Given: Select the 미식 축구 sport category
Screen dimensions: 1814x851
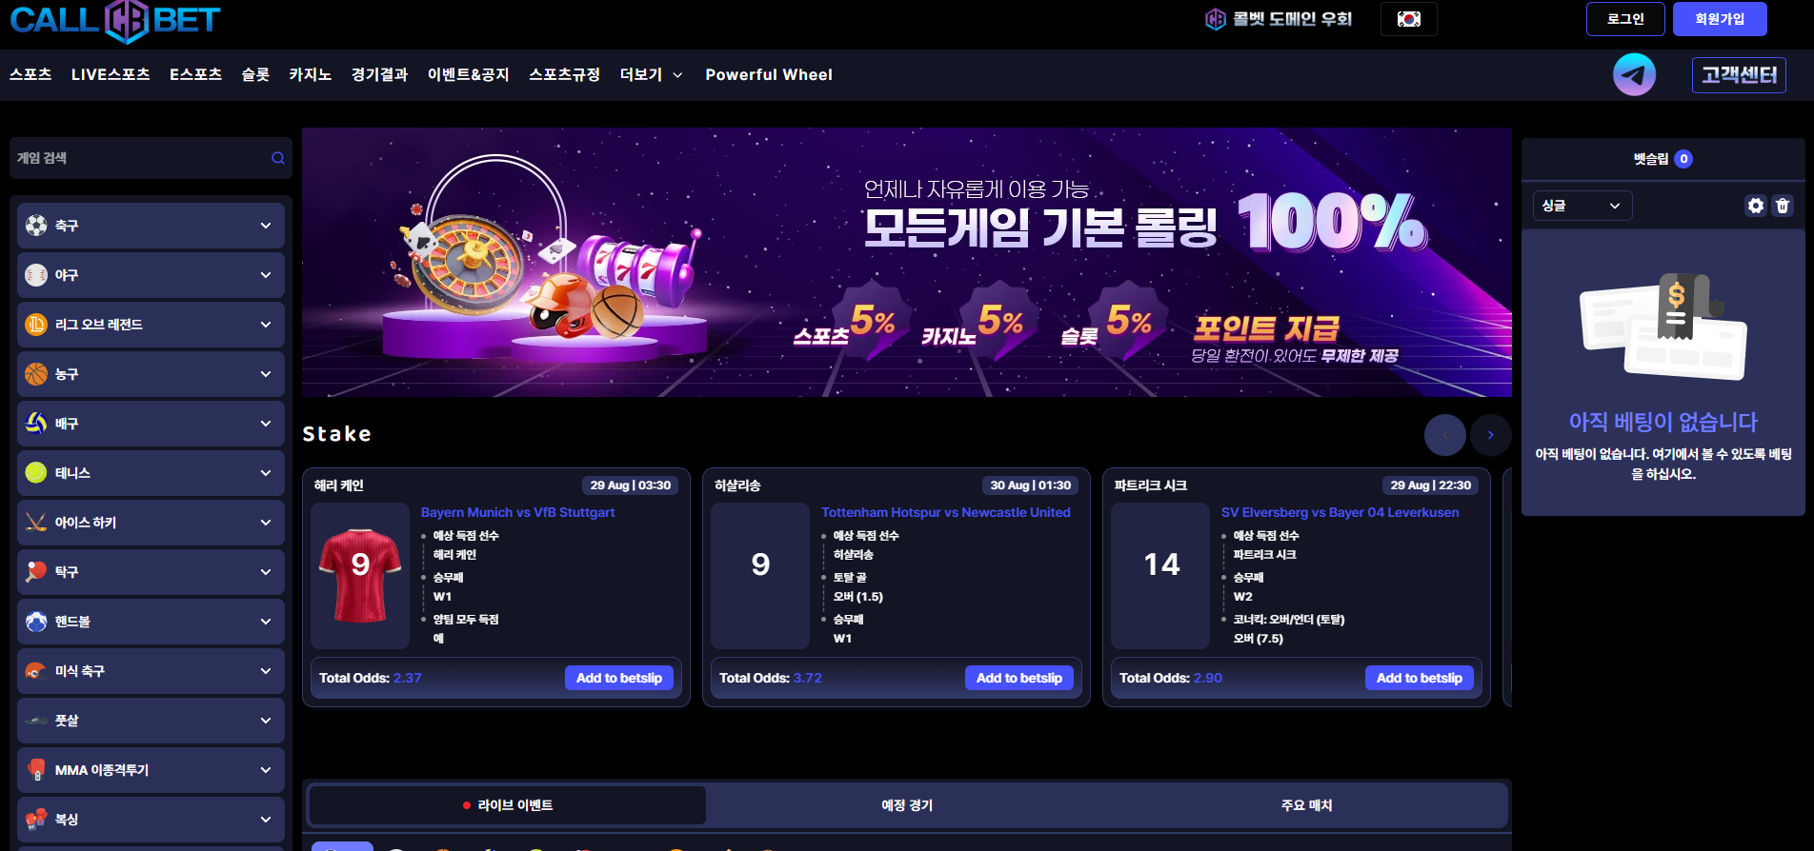Looking at the screenshot, I should point(151,671).
